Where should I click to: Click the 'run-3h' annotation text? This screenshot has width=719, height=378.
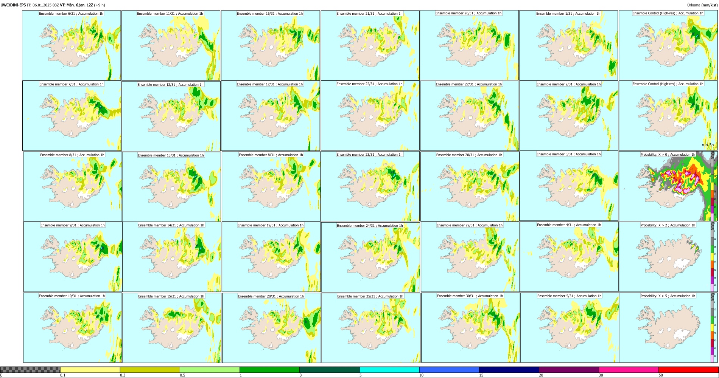coord(708,145)
